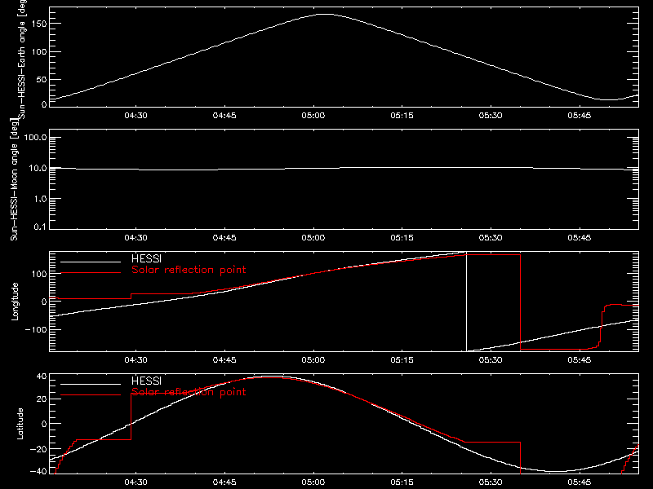Click the 150 tick on Earth angle axis

[39, 24]
